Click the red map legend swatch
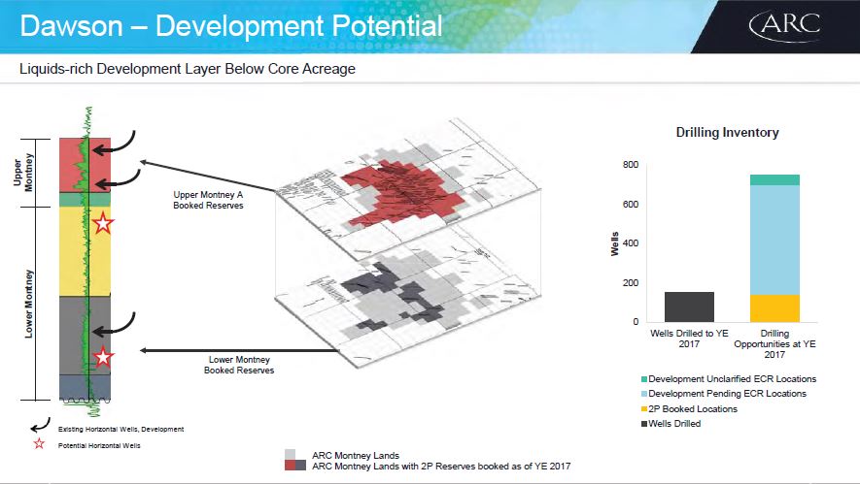This screenshot has height=484, width=860. coord(291,466)
